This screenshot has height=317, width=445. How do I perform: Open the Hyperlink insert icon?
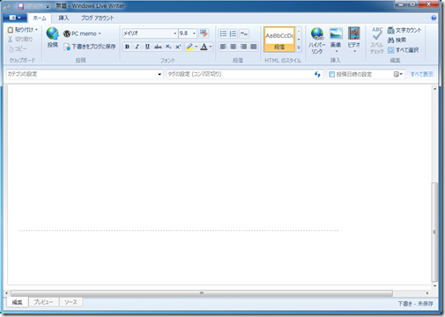317,33
